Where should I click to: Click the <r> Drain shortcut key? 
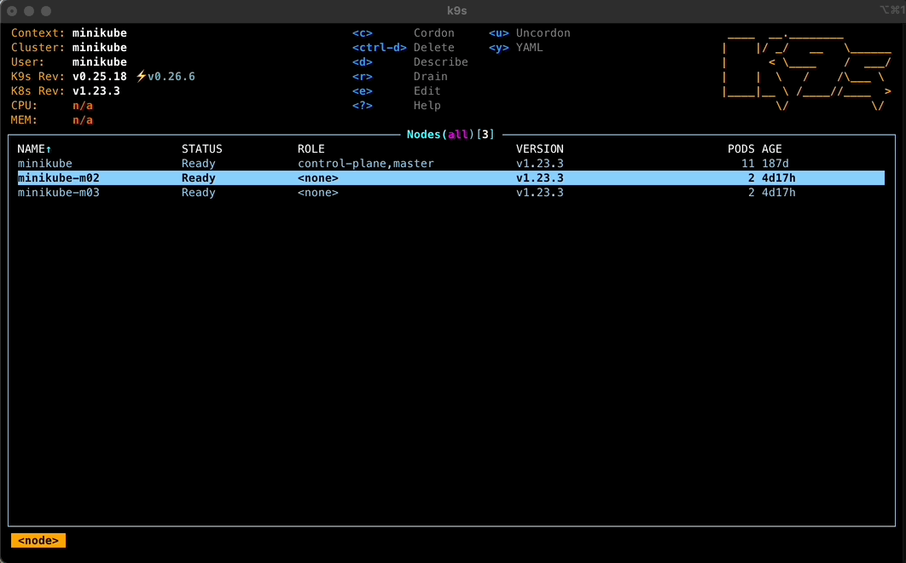coord(363,76)
